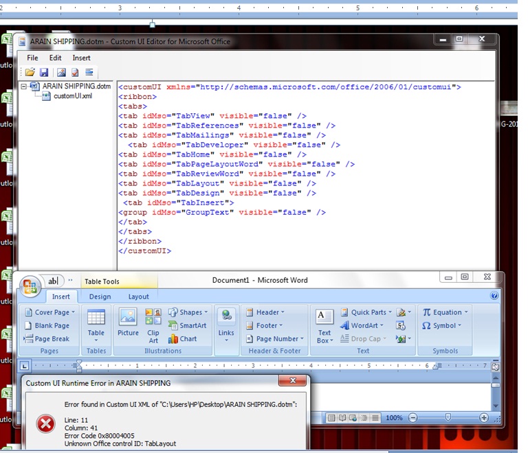Viewport: 528px width, 453px height.
Task: Open the Quick Parts dropdown
Action: [x=366, y=312]
